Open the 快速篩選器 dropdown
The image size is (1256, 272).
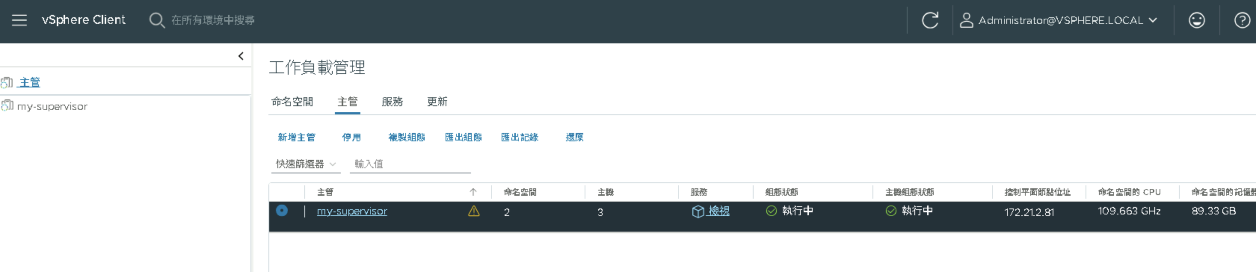coord(305,164)
